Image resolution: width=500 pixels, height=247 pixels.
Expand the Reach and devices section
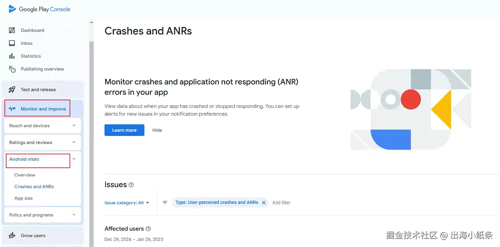tap(74, 126)
